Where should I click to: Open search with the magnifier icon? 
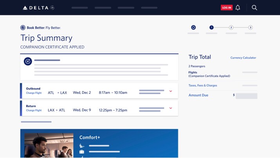[254, 7]
